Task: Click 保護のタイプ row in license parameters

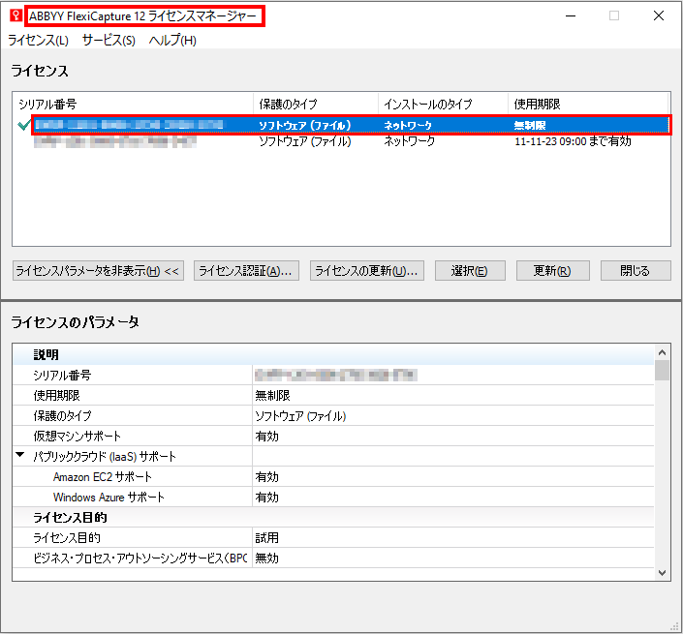Action: [x=333, y=415]
